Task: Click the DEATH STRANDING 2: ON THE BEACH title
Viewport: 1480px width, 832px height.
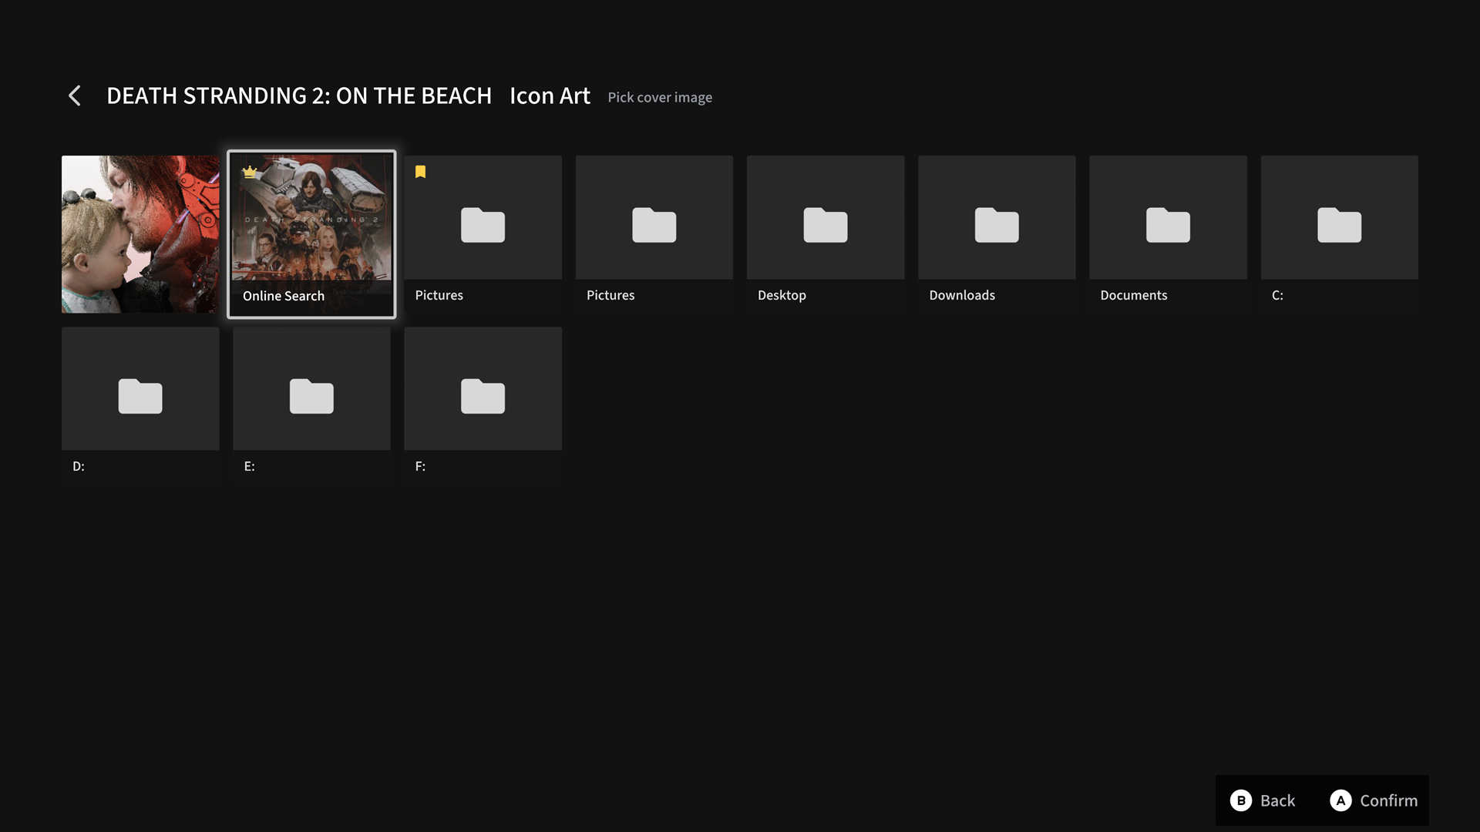Action: tap(299, 96)
